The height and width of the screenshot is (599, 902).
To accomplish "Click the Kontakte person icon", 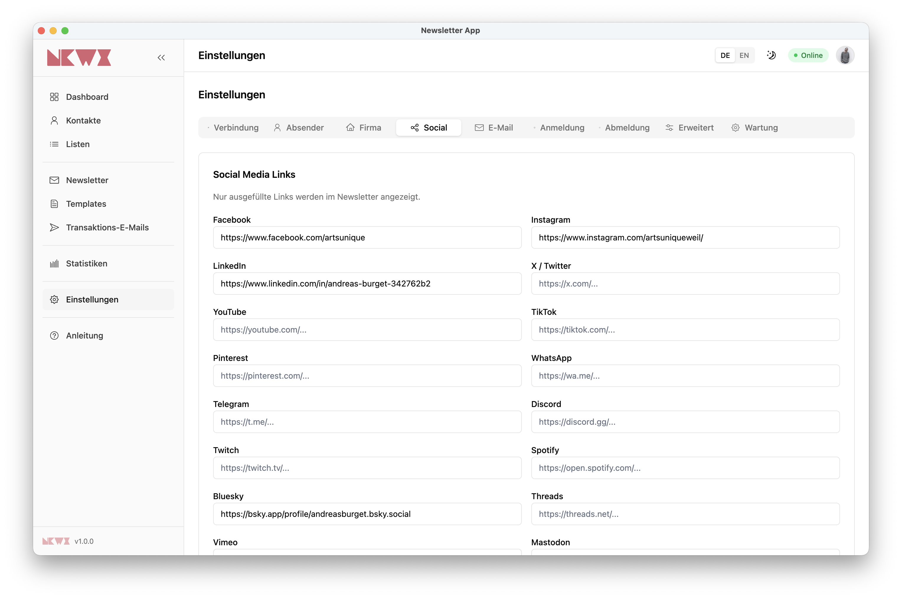I will click(x=54, y=121).
